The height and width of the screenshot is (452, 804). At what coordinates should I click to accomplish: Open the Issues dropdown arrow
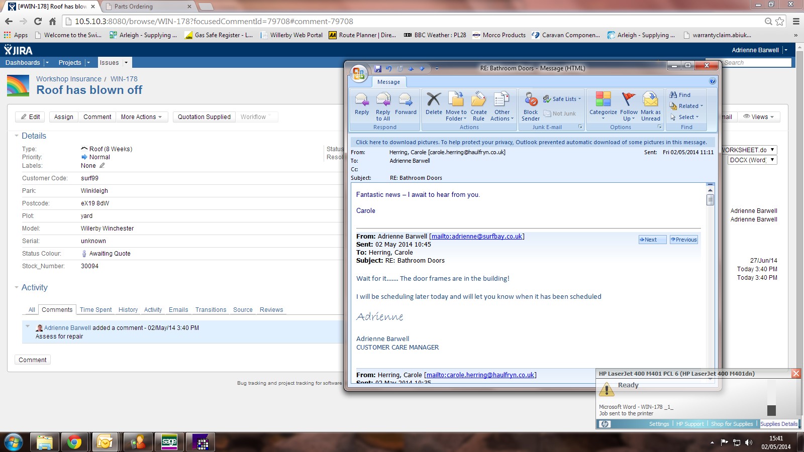click(x=126, y=63)
